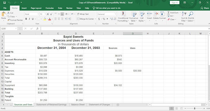Open the Clear eraser menu
Screen dimensions: 210x111
(172, 19)
